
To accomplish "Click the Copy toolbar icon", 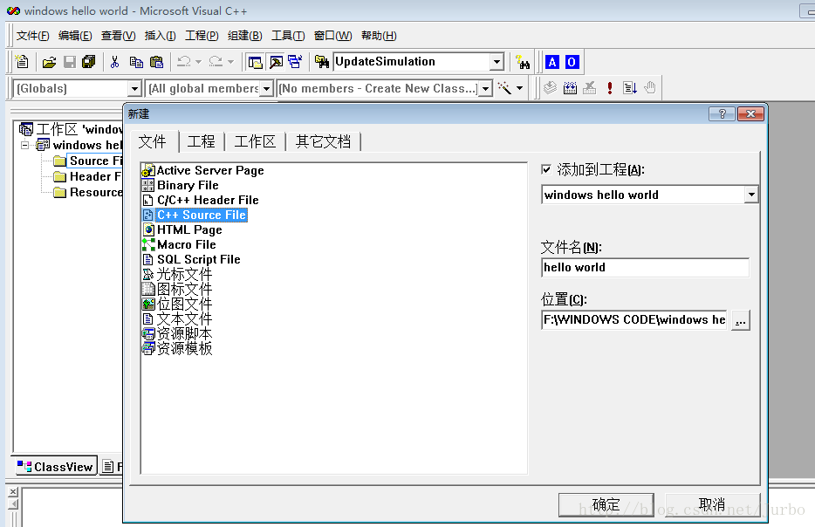I will tap(136, 62).
